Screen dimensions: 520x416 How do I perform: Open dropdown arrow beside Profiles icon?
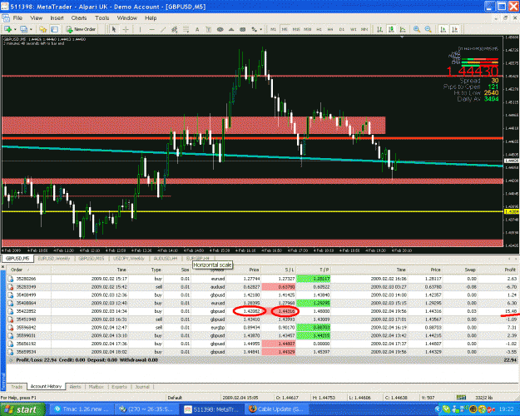pyautogui.click(x=31, y=29)
